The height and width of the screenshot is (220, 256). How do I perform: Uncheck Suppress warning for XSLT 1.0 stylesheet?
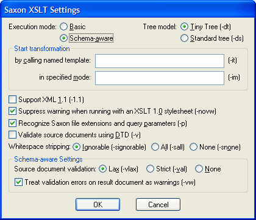click(x=12, y=111)
